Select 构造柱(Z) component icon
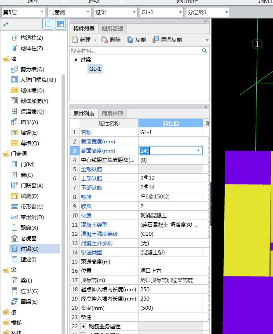The width and height of the screenshot is (273, 334). click(14, 38)
